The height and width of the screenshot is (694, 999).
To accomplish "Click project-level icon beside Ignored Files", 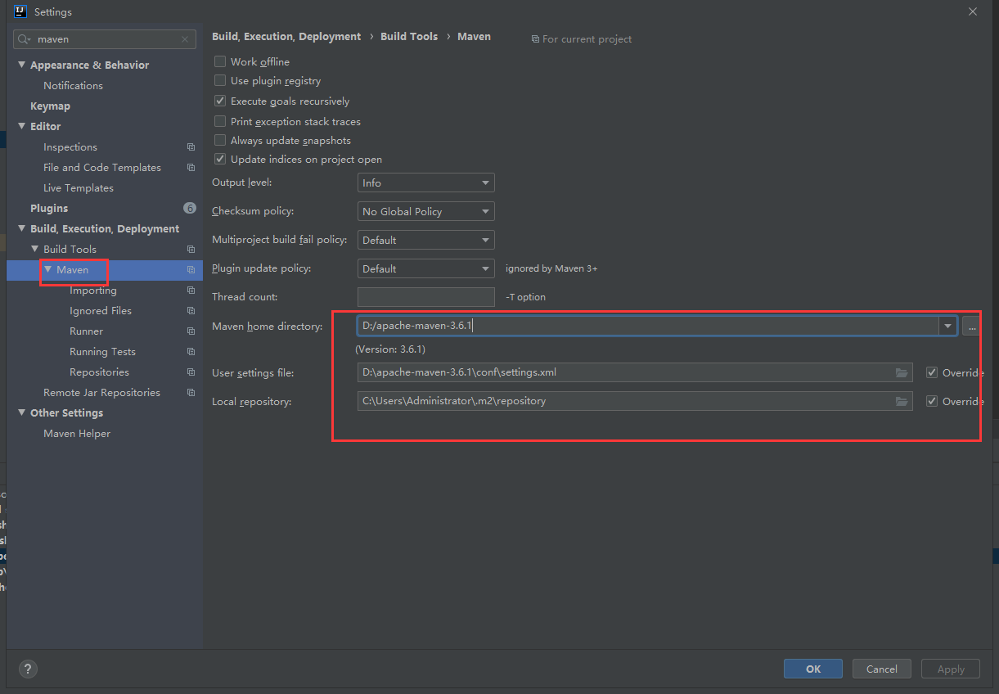I will 191,311.
